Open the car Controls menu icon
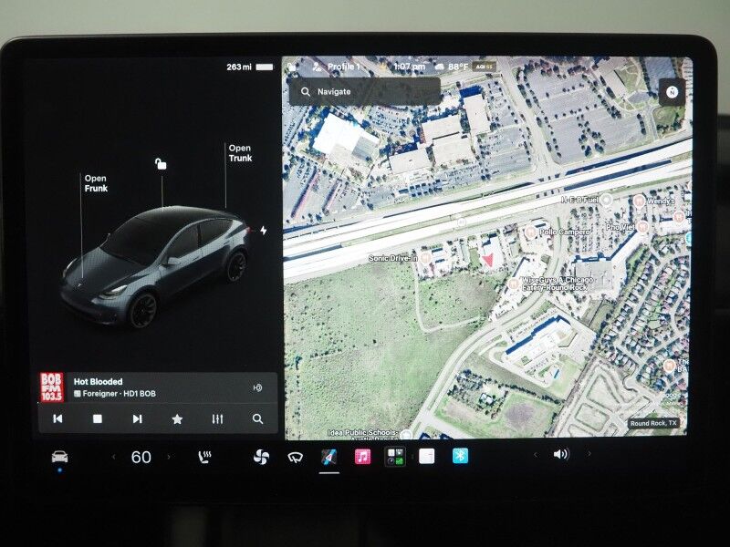Screen dimensions: 730x547 tap(59, 457)
